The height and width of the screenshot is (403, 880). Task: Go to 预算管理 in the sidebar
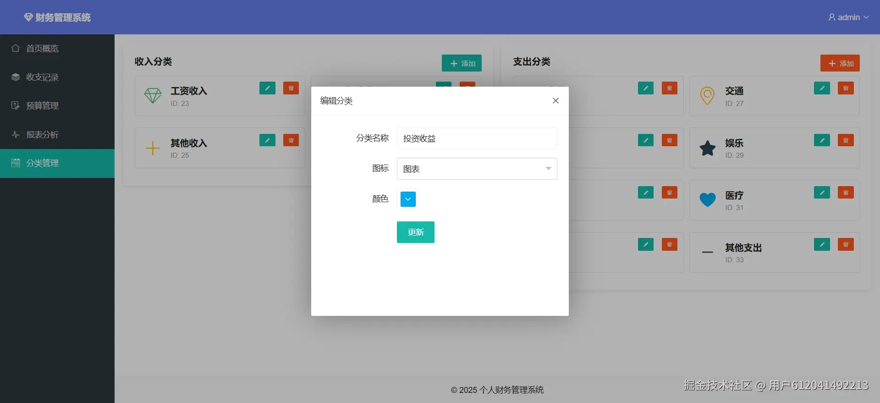[57, 105]
